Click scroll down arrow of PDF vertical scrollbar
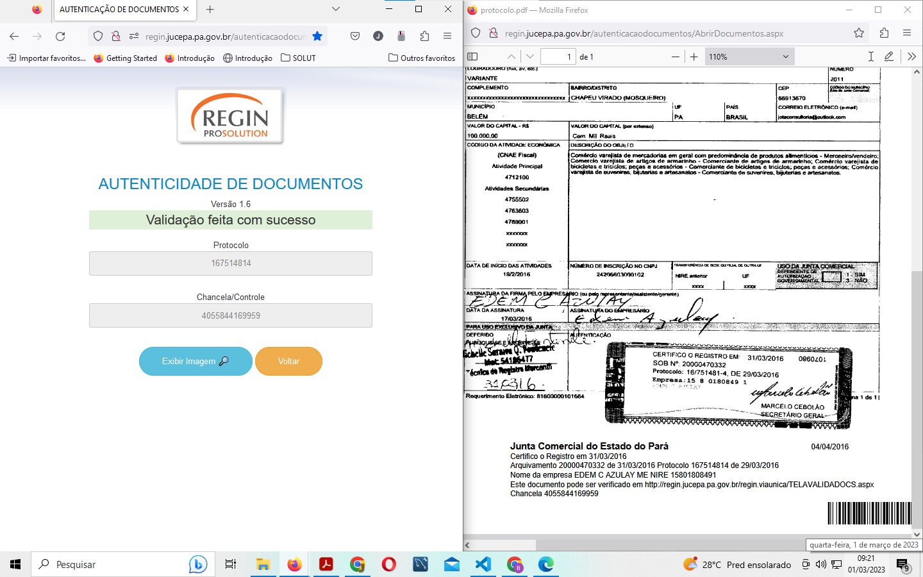This screenshot has width=923, height=577. (917, 533)
